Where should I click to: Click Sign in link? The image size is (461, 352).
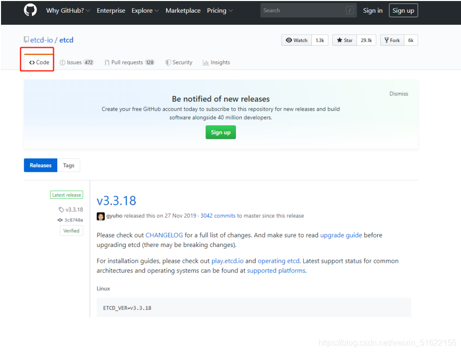pos(373,11)
